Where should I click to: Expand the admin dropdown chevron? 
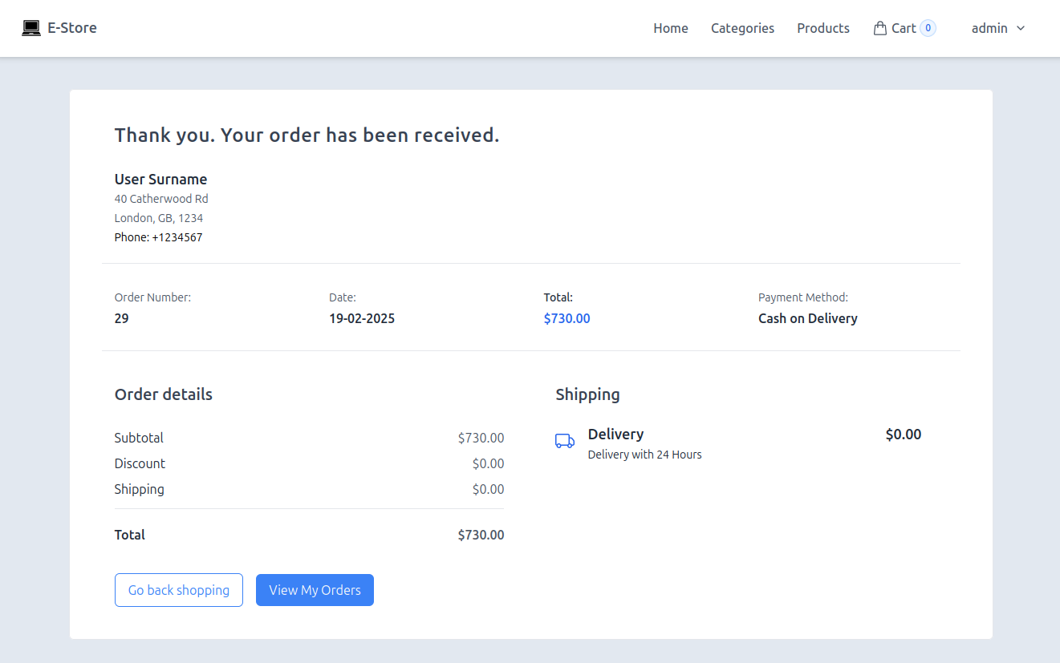pos(1021,28)
